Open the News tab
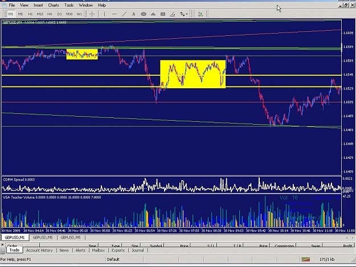 click(64, 250)
